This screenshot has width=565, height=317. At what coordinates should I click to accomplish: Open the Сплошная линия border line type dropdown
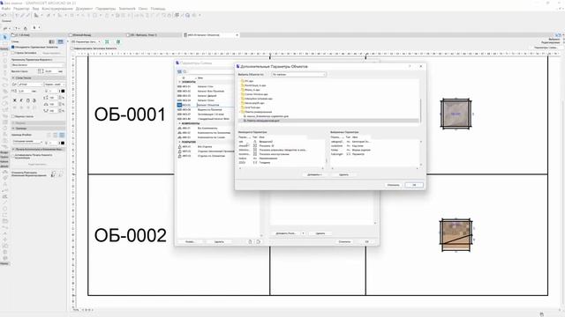(26, 142)
